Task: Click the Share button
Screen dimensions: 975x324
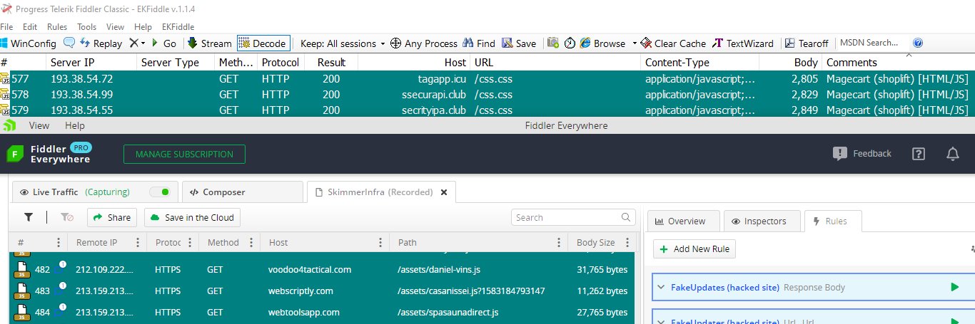Action: (x=112, y=217)
